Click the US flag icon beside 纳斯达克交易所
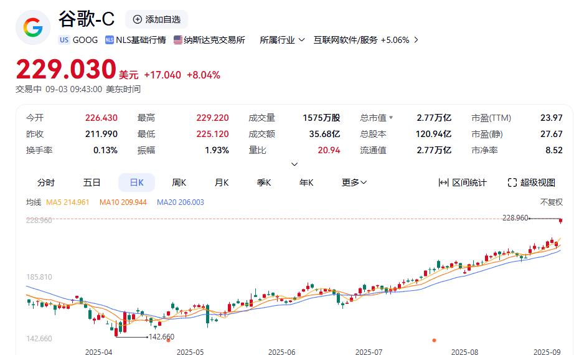The height and width of the screenshot is (355, 574). pyautogui.click(x=178, y=40)
